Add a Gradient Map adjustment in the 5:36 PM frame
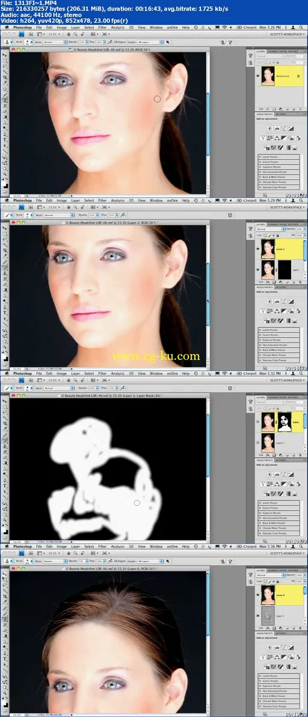Image resolution: width=308 pixels, height=717 pixels. point(288,666)
